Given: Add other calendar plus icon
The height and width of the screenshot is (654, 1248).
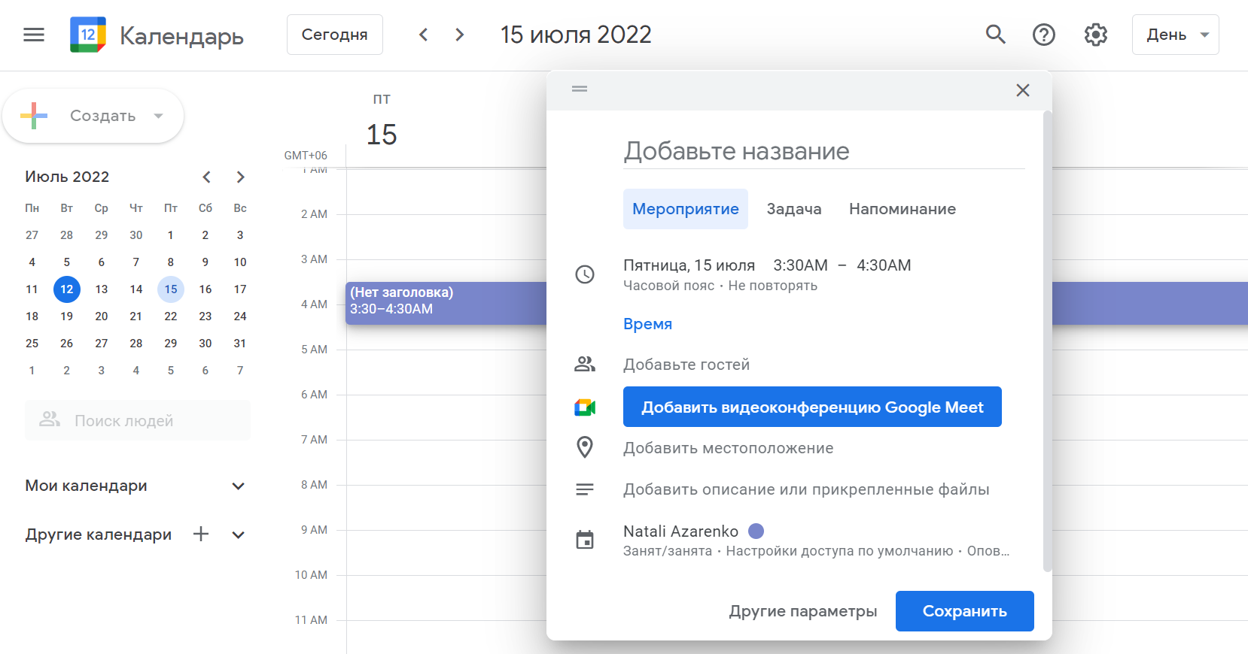Looking at the screenshot, I should tap(201, 534).
